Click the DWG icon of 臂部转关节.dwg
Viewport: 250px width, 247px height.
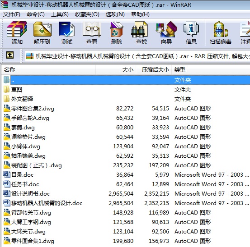[7, 212]
